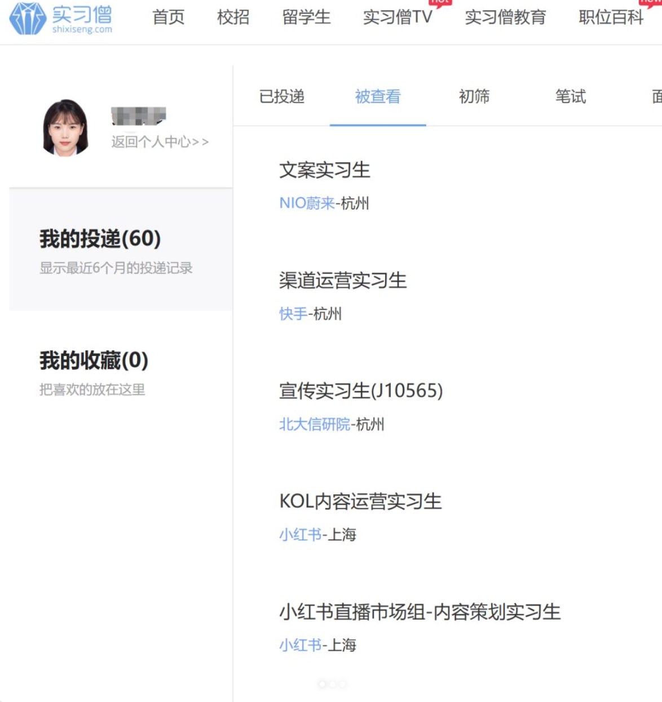Click the first pagination dot below the list
Image resolution: width=662 pixels, height=702 pixels.
[322, 684]
